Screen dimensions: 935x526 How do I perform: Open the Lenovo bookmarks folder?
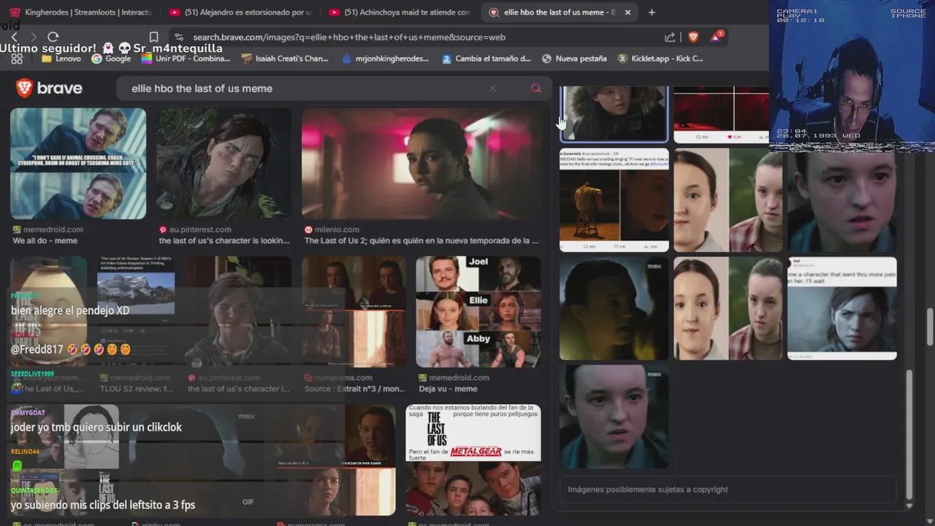pos(61,58)
